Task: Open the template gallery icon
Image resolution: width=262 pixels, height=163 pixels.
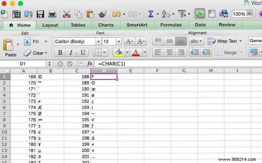Action: 16,14
